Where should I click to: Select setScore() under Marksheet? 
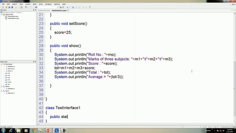click(x=11, y=69)
